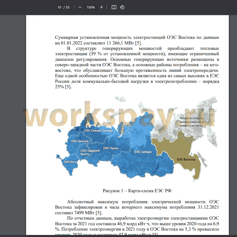Viewport: 237px width, 237px height.
Task: Click the value '11 266,1 МВт' in text
Action: (120, 43)
